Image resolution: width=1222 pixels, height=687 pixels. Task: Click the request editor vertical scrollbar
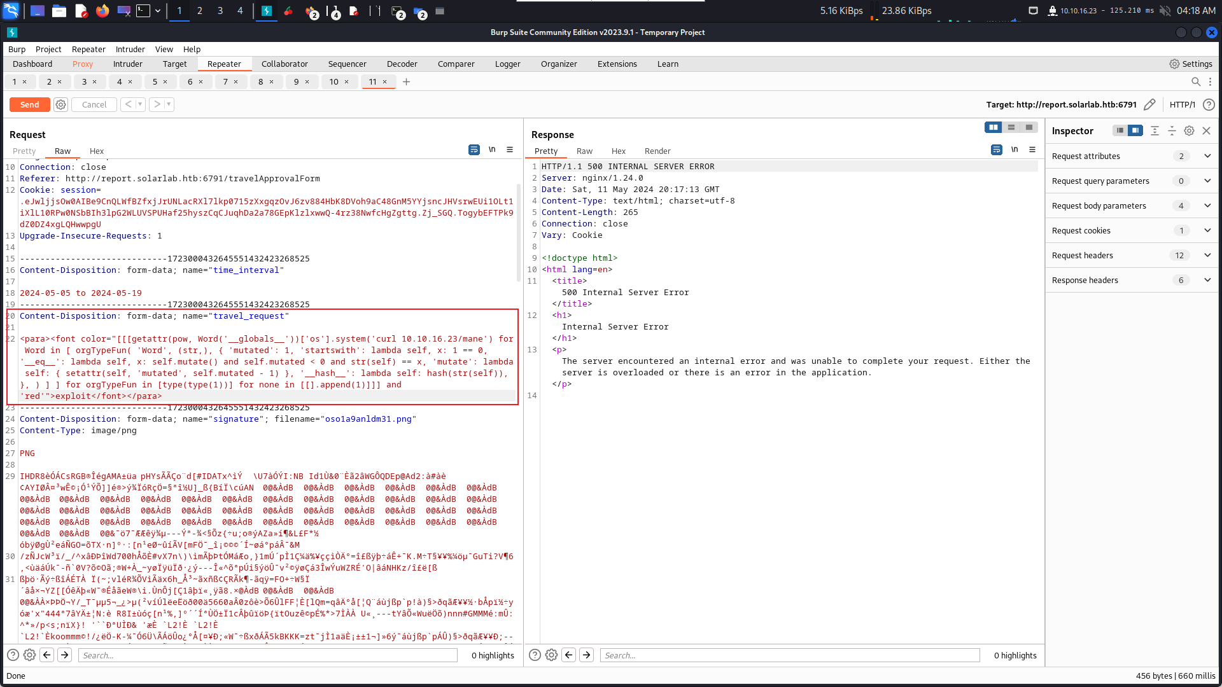[518, 232]
